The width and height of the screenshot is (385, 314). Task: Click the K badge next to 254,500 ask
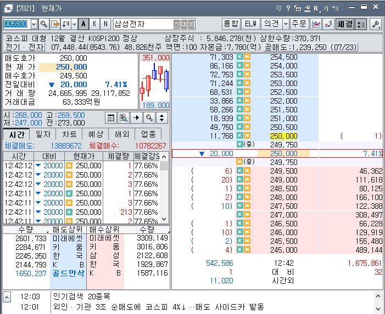tap(240, 57)
